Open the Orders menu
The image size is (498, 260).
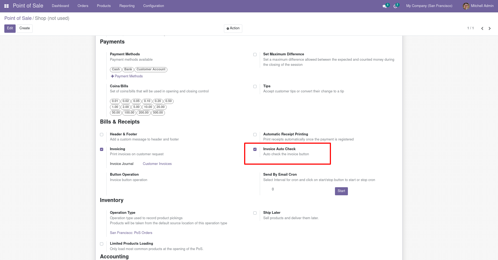[x=83, y=6]
